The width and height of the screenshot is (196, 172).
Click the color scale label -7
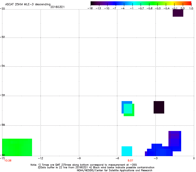114,8
